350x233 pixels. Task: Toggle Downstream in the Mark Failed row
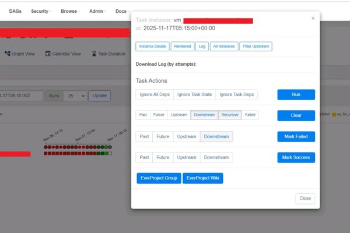[x=216, y=136]
